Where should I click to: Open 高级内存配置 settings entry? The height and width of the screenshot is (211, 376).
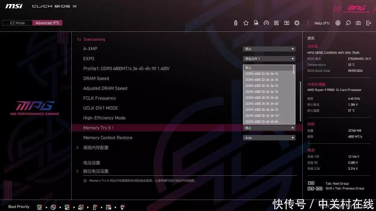[x=96, y=148]
